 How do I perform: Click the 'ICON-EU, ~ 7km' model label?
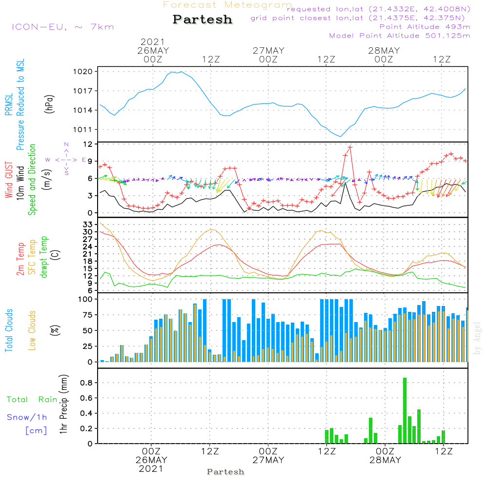pyautogui.click(x=63, y=27)
